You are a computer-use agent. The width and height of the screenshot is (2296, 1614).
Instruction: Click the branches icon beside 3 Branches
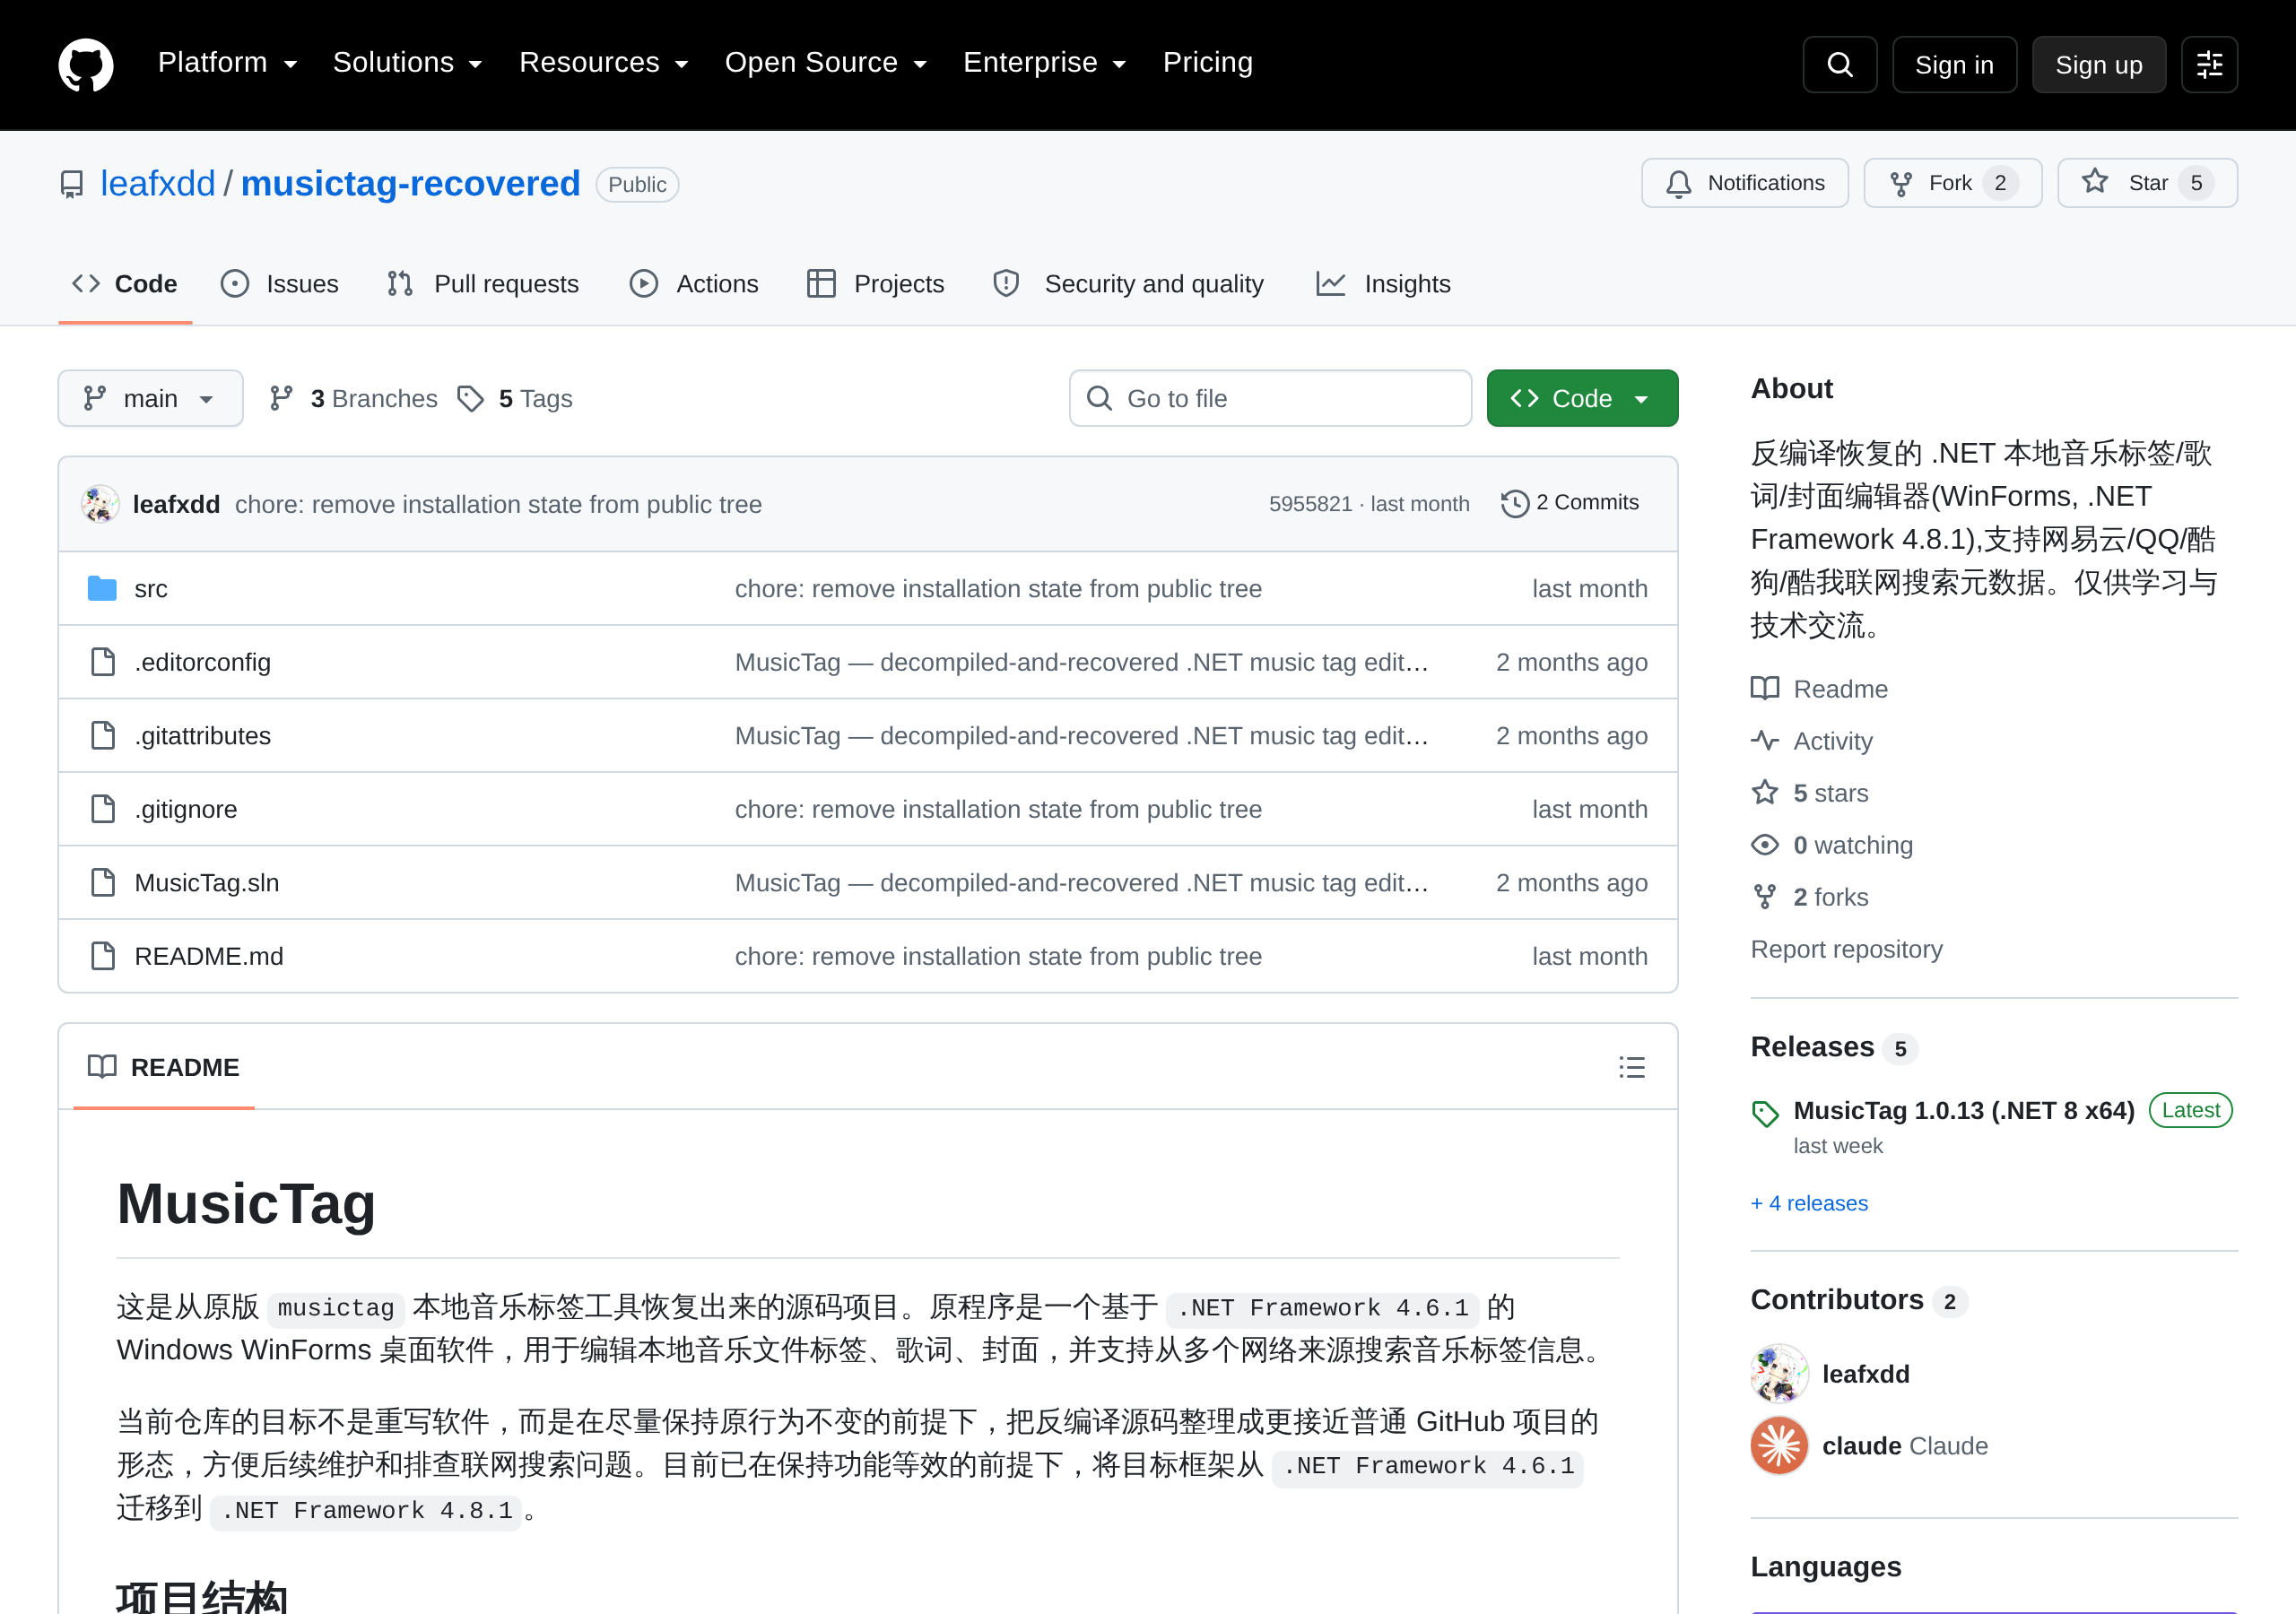[281, 399]
